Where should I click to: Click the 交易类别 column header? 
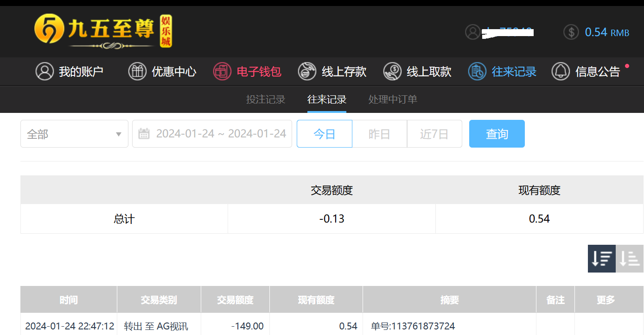click(x=159, y=300)
